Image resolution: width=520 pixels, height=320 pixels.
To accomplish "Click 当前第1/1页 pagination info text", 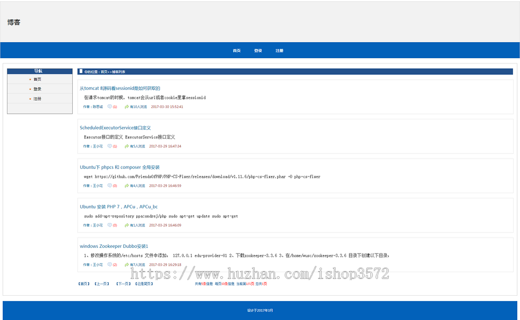I will click(x=245, y=284).
